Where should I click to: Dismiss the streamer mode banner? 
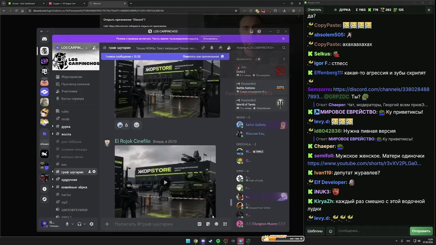pos(283,39)
